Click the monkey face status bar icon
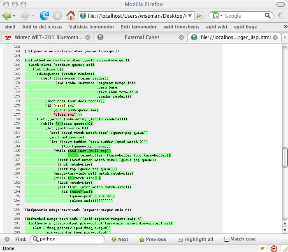 [x=274, y=248]
